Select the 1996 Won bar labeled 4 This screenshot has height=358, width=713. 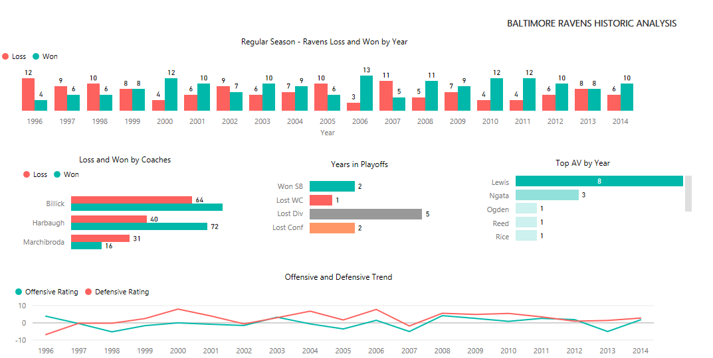coord(41,105)
